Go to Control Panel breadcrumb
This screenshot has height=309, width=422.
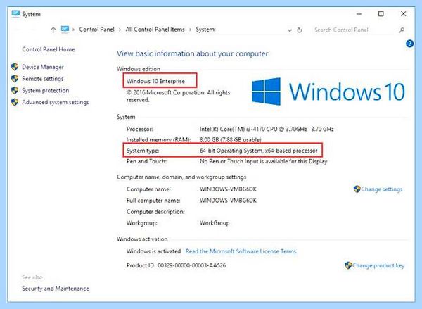[x=96, y=30]
